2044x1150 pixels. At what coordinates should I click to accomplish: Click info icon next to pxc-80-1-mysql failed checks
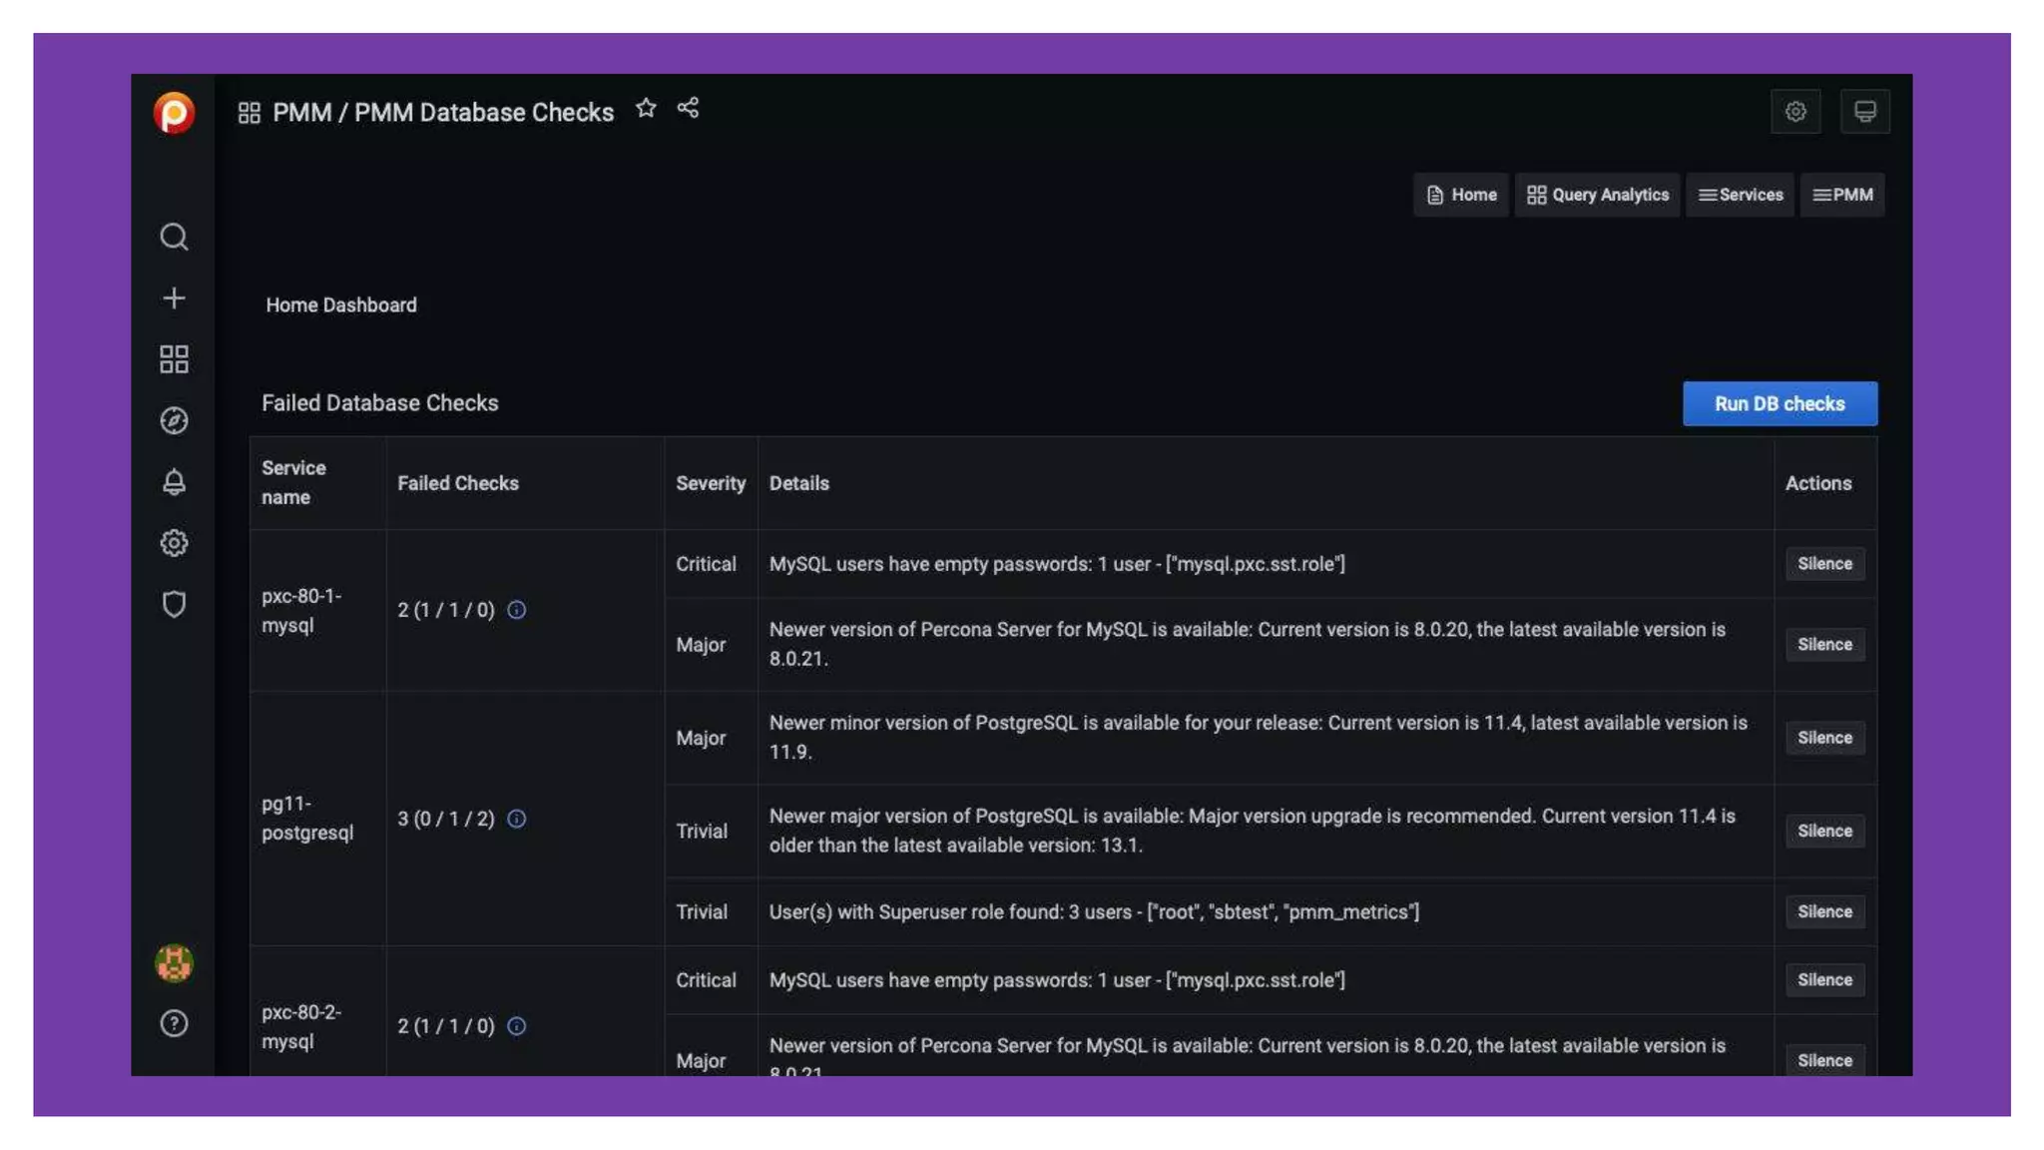pyautogui.click(x=516, y=610)
